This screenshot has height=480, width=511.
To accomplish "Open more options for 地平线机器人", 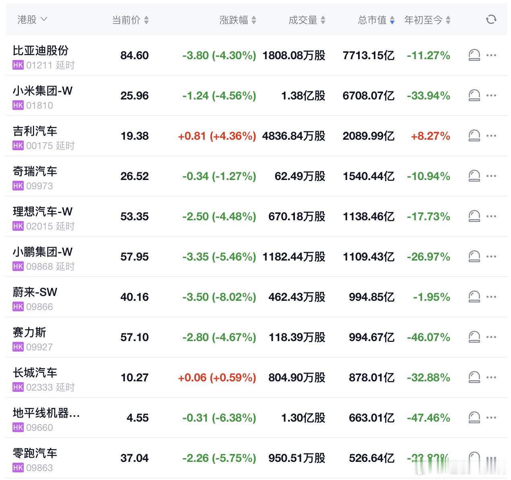I will tap(491, 418).
